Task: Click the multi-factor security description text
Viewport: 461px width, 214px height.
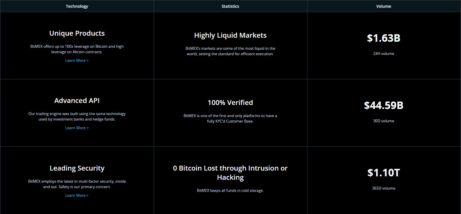Action: [77, 184]
